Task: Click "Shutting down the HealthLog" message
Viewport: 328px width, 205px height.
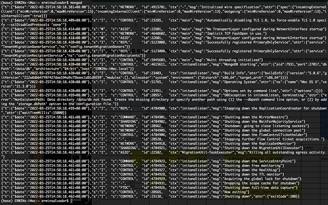Action: [x=251, y=170]
